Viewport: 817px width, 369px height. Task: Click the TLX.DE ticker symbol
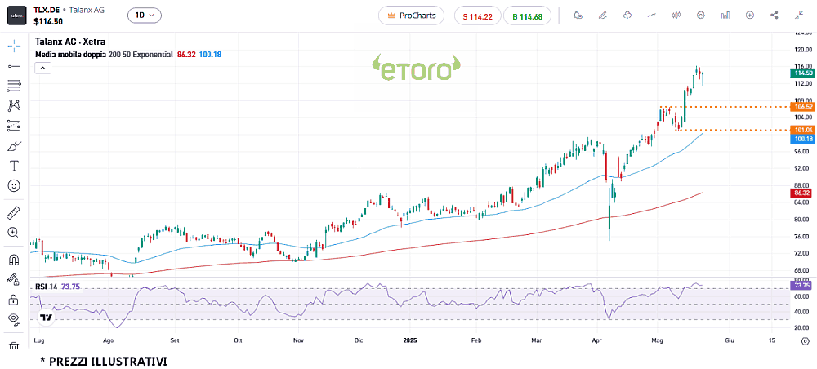click(x=47, y=10)
